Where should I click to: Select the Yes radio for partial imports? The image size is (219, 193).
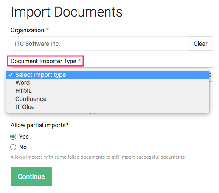(x=13, y=137)
